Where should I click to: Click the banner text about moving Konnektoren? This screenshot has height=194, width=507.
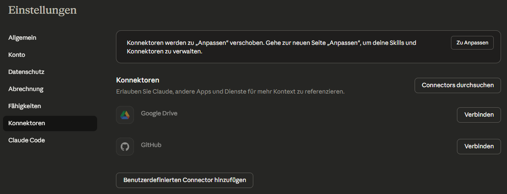(x=272, y=47)
